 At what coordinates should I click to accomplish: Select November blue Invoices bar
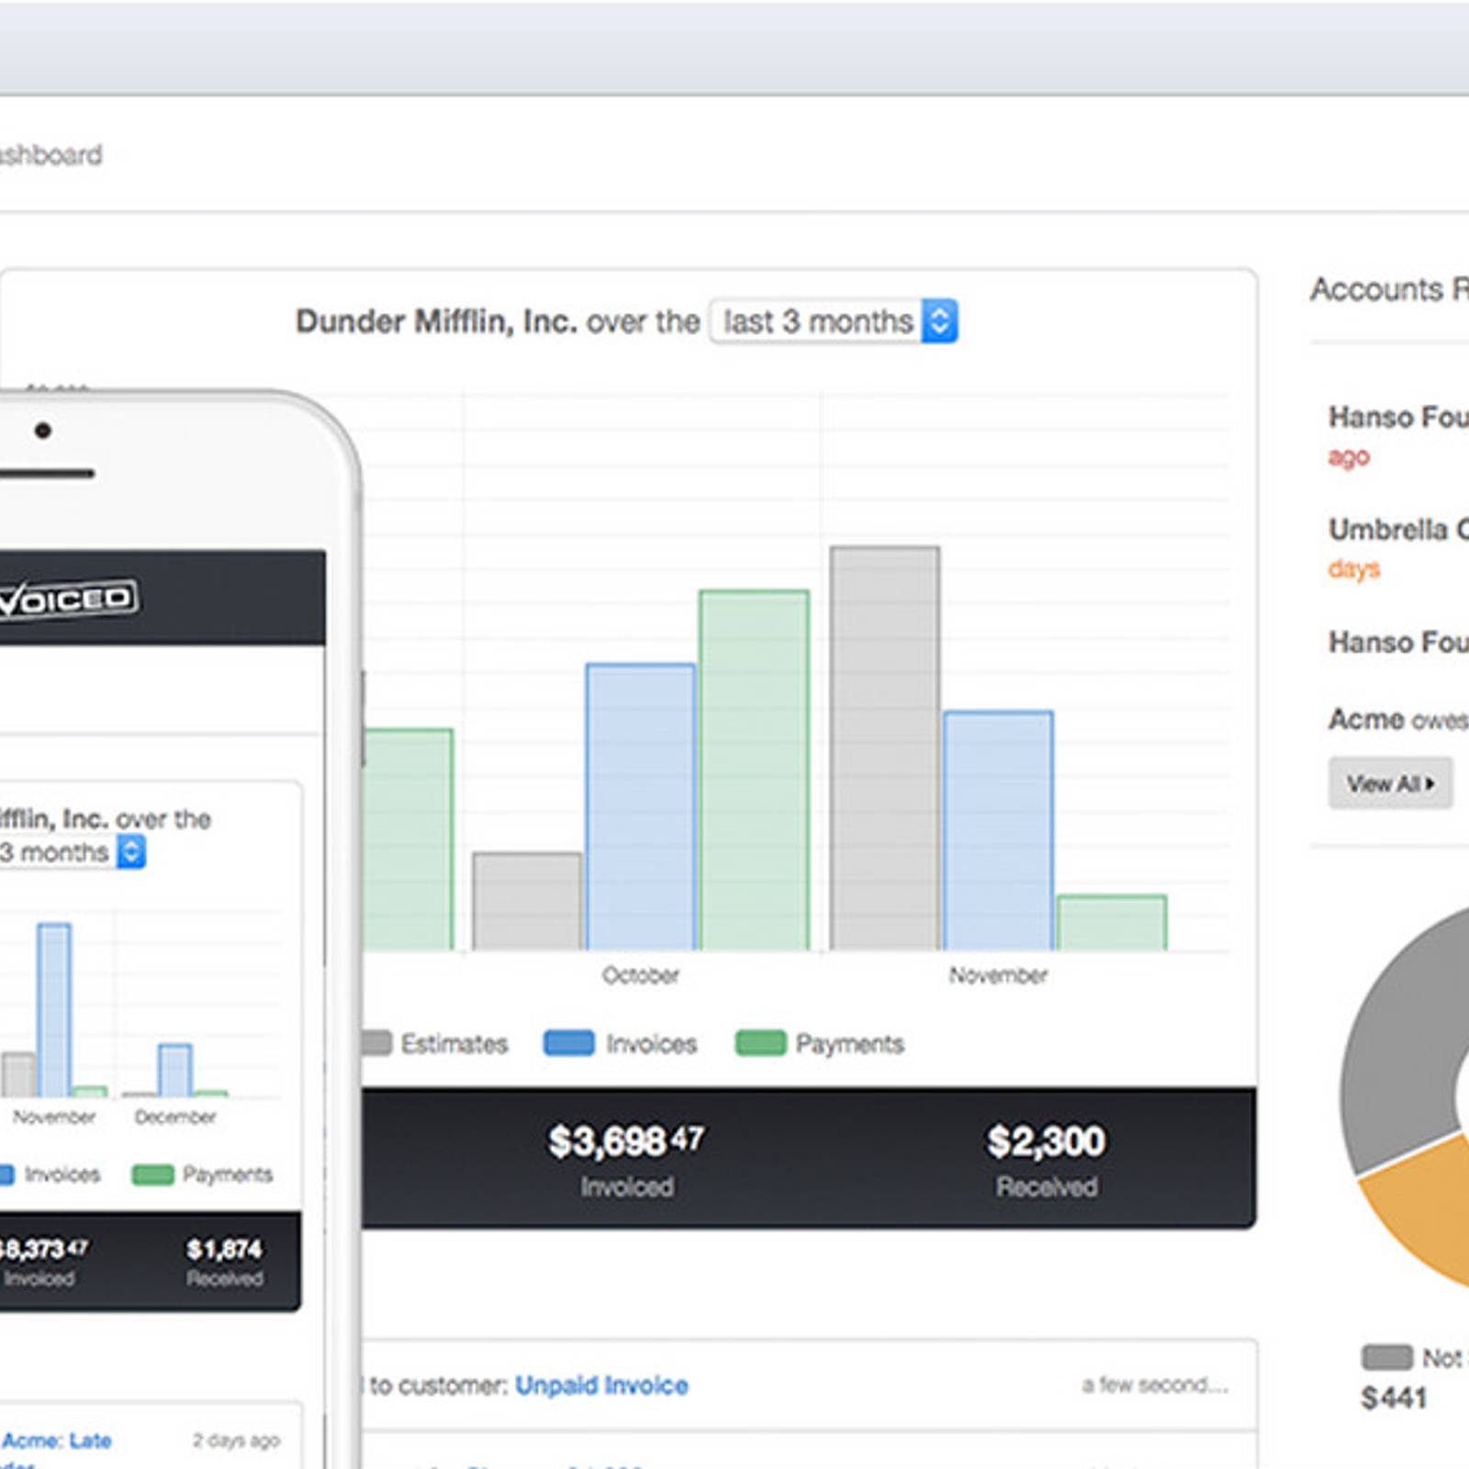tap(998, 831)
